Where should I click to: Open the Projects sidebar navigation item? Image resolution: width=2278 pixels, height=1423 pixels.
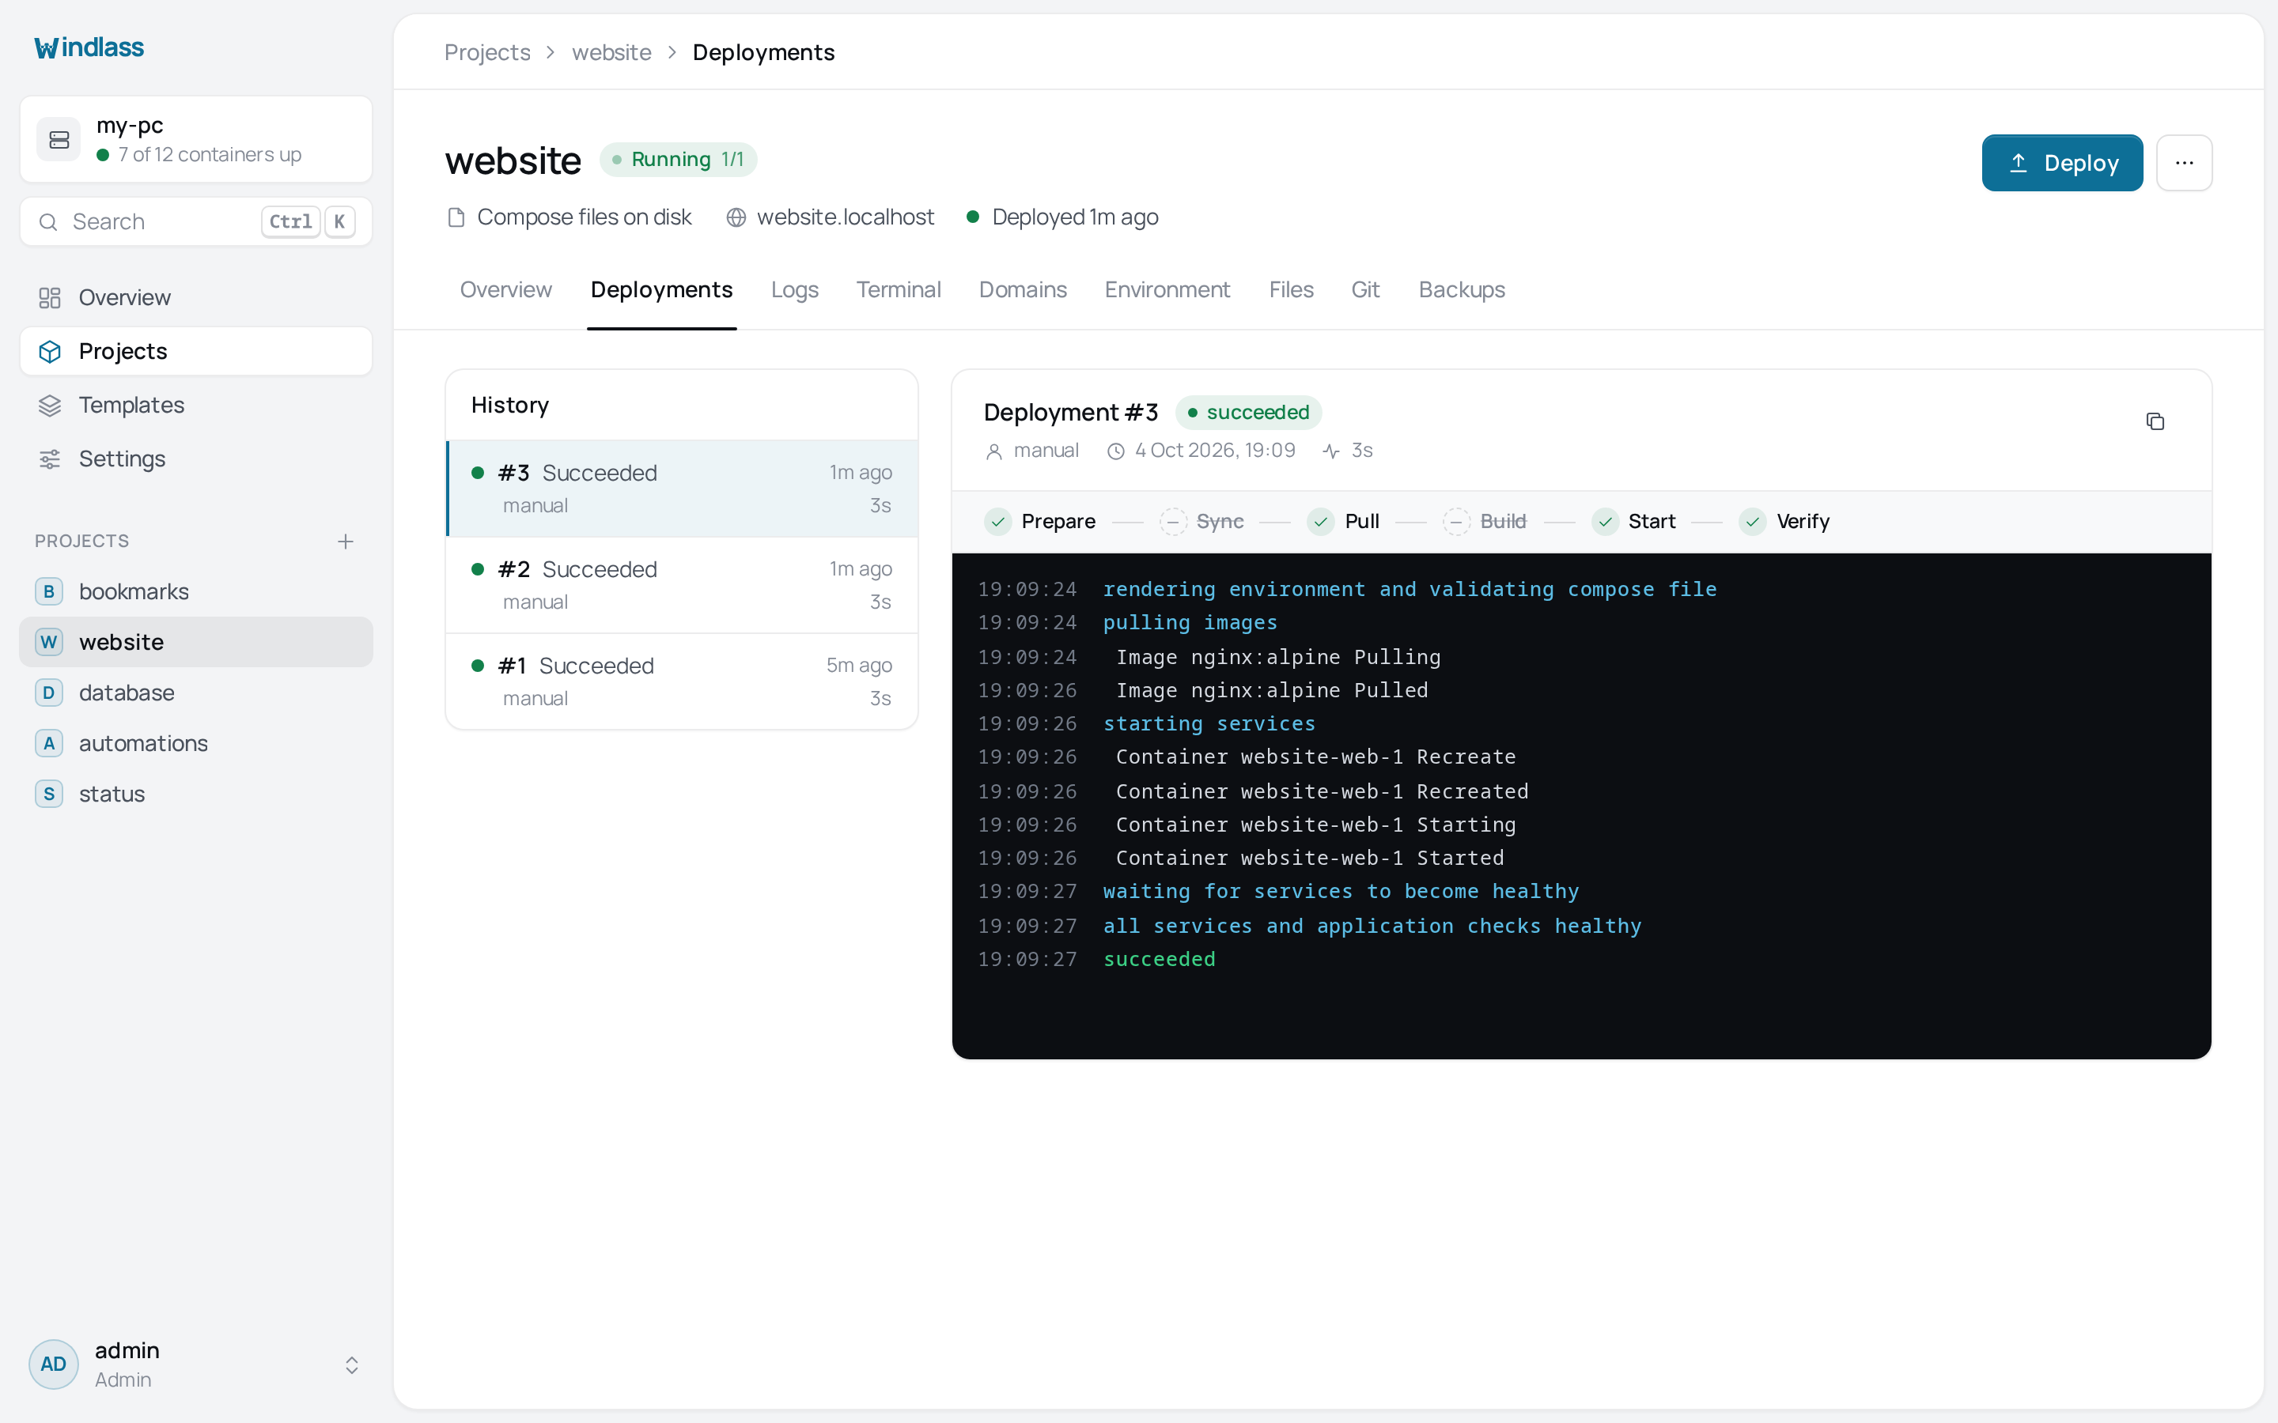click(x=196, y=351)
